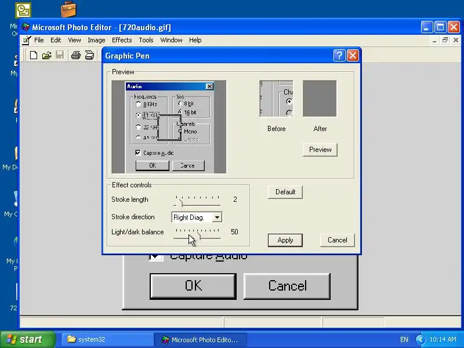Viewport: 464px width, 348px height.
Task: Click the Photo Editor document icon beside File
Action: (x=27, y=40)
